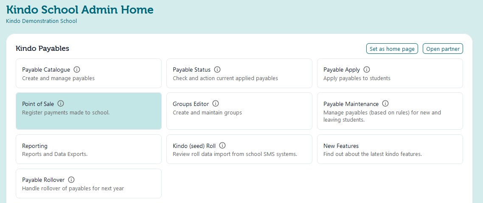Click Kindo Demonstration School text
The image size is (483, 203).
(41, 21)
